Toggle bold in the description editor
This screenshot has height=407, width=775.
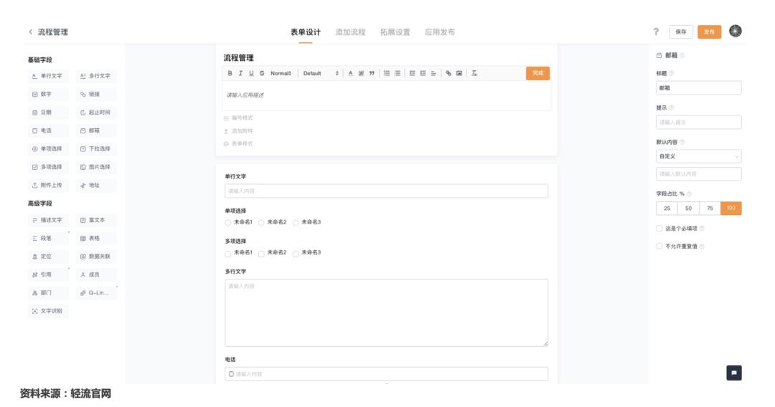[x=230, y=73]
